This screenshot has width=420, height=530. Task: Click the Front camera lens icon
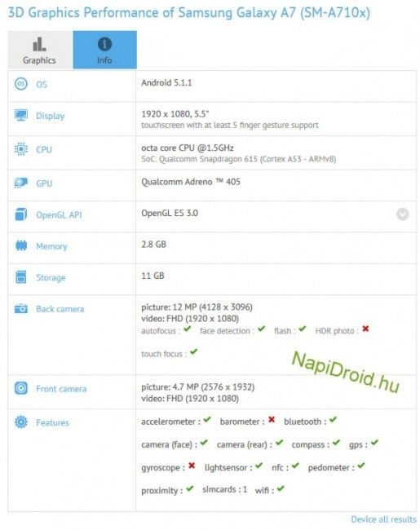pyautogui.click(x=21, y=388)
